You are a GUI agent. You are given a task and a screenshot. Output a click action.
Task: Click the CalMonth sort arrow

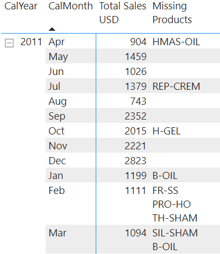[x=52, y=29]
